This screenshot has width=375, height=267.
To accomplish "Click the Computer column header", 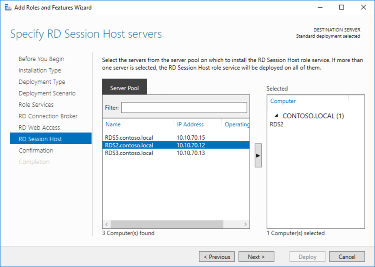I will point(283,101).
